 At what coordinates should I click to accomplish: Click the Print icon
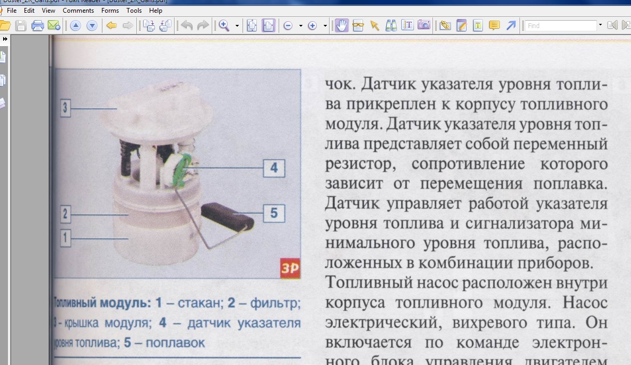(x=38, y=26)
